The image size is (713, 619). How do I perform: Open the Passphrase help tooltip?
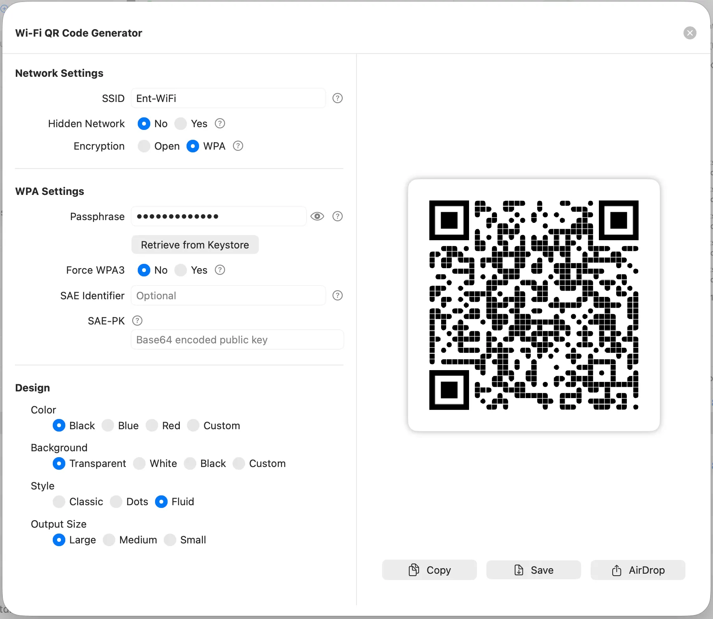pyautogui.click(x=337, y=216)
